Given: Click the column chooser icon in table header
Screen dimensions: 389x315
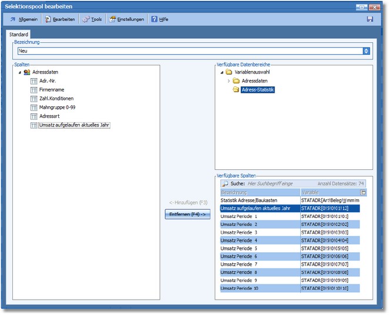Looking at the screenshot, I should pos(363,193).
